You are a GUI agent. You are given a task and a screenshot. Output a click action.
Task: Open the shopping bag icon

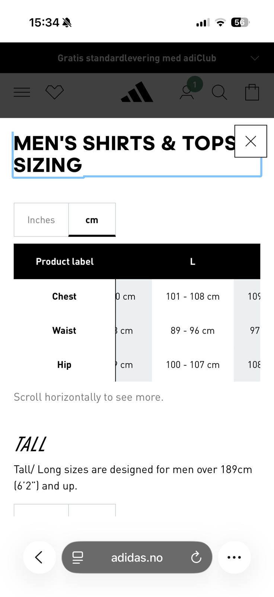coord(252,92)
